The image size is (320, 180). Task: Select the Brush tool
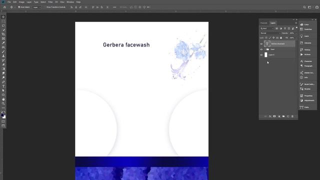(x=3, y=51)
